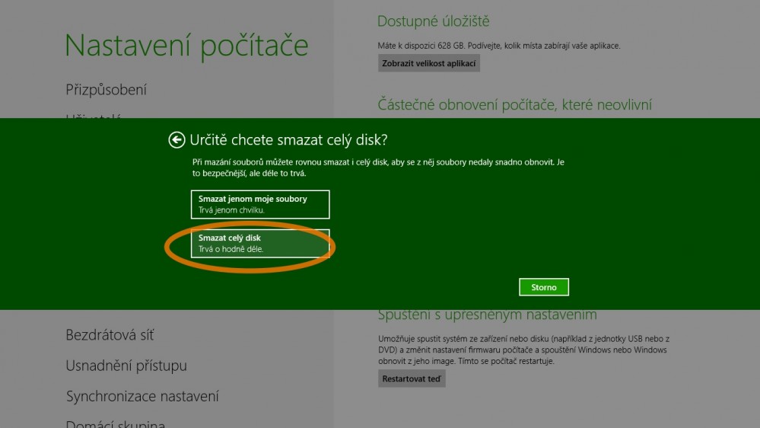The image size is (760, 428).
Task: Select Synchronizace nastavení in sidebar
Action: tap(142, 397)
